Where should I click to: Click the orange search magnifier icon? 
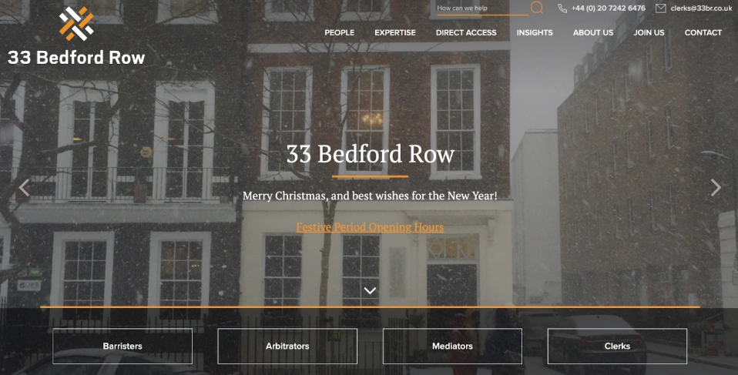coord(537,8)
